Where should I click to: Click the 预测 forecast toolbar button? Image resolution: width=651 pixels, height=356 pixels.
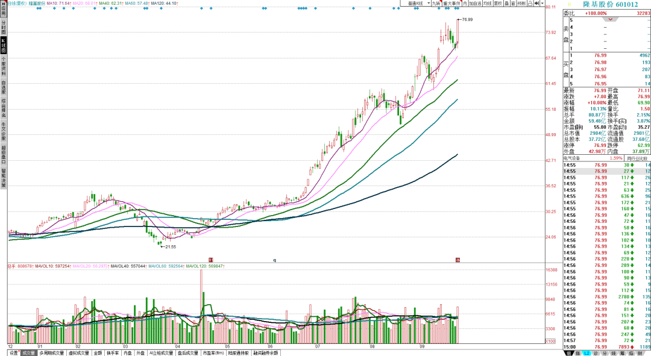(522, 4)
